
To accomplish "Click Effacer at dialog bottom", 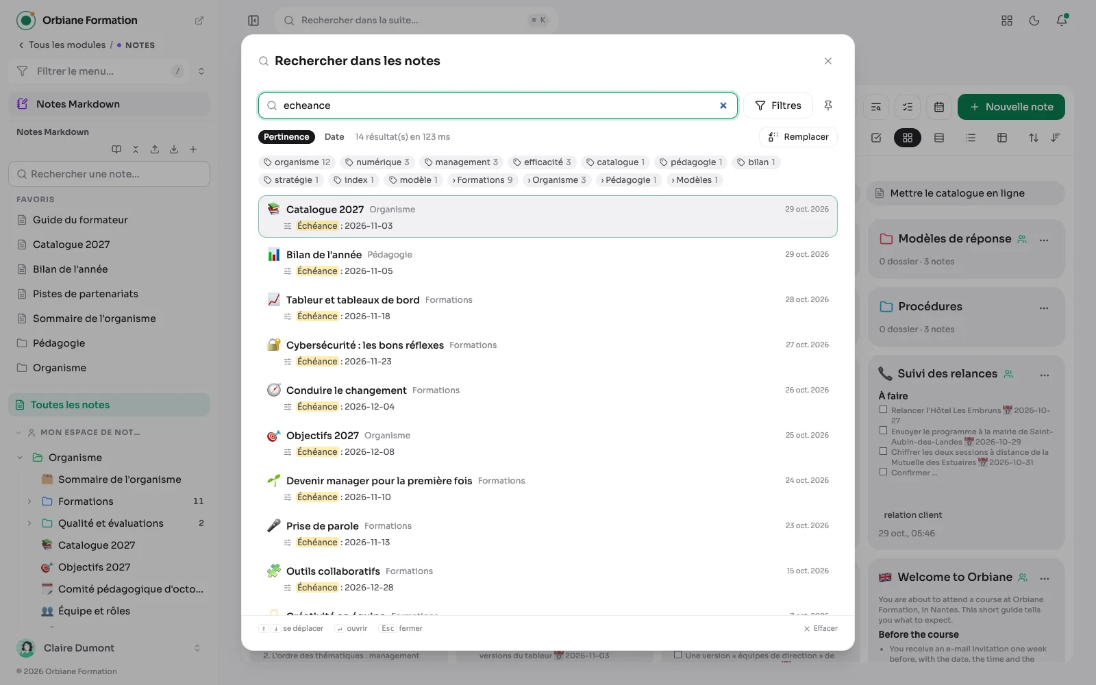I will [x=821, y=628].
